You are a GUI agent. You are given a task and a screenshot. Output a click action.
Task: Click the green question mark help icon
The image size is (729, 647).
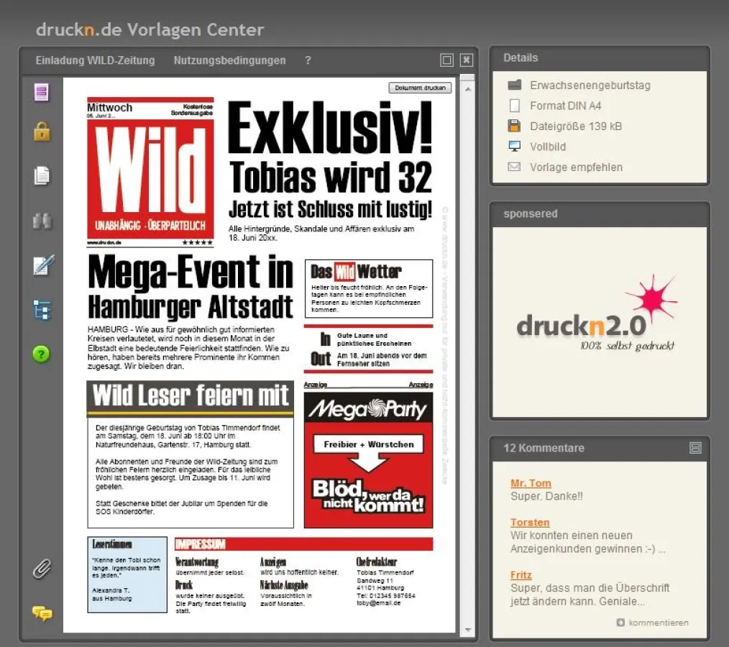41,354
